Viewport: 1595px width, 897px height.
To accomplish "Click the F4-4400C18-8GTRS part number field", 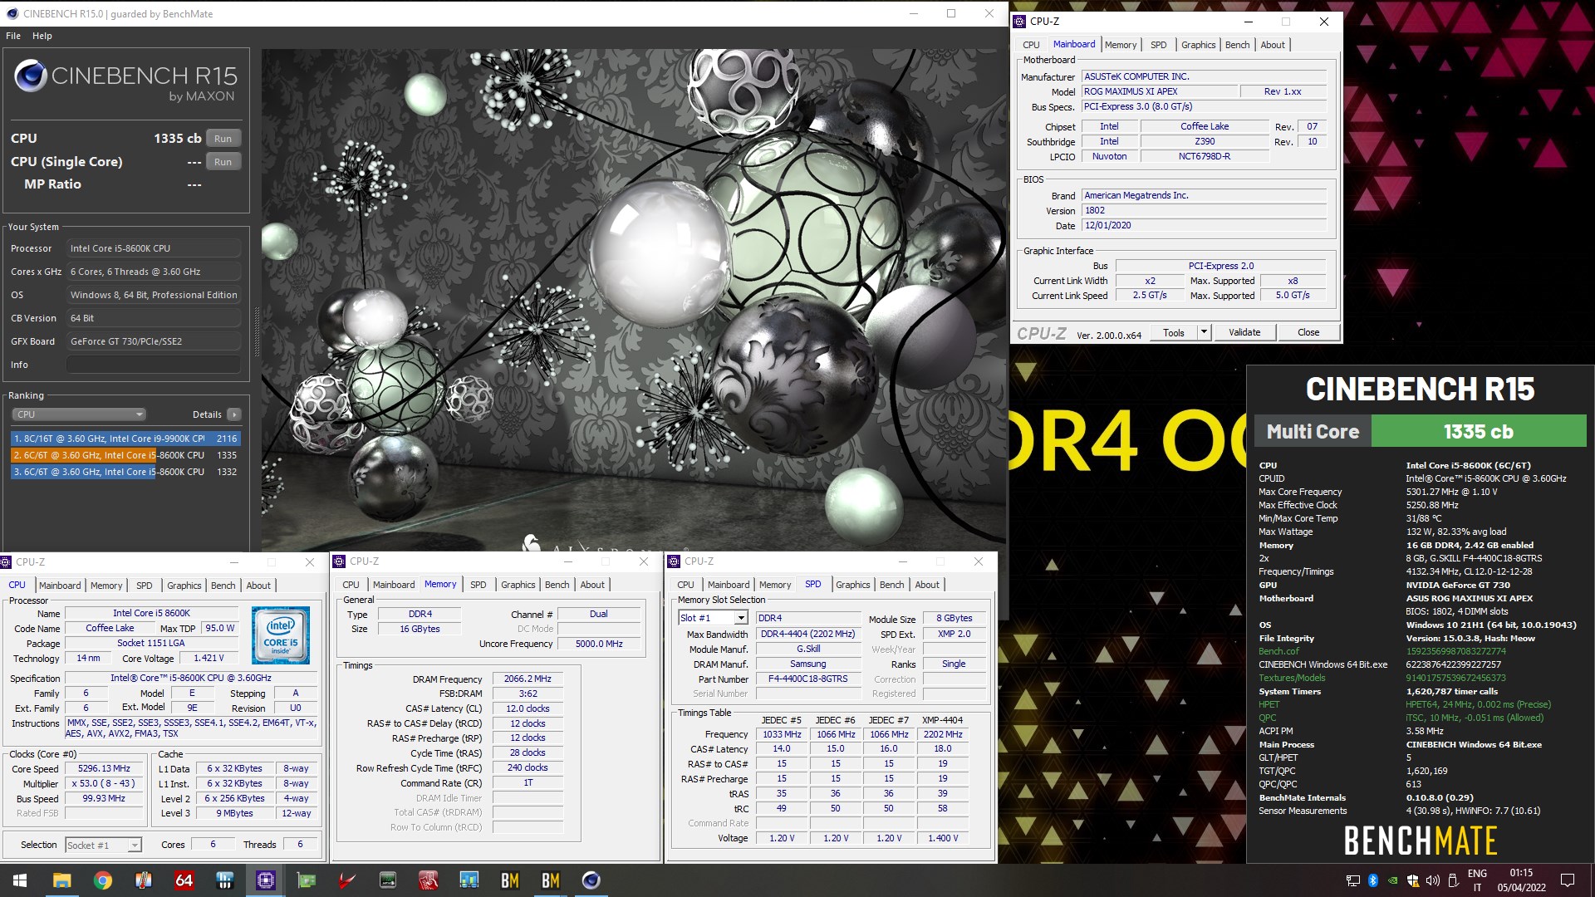I will click(x=808, y=679).
